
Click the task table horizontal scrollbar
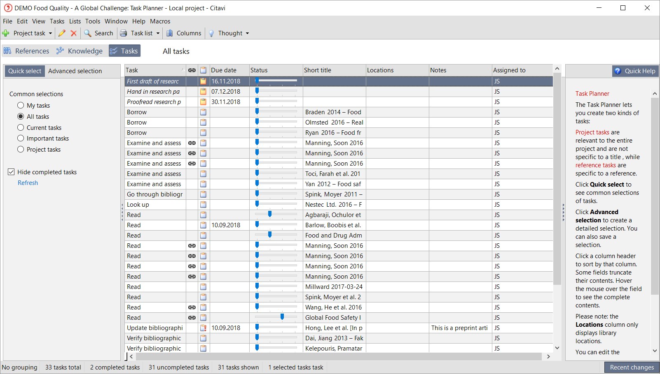pyautogui.click(x=339, y=356)
